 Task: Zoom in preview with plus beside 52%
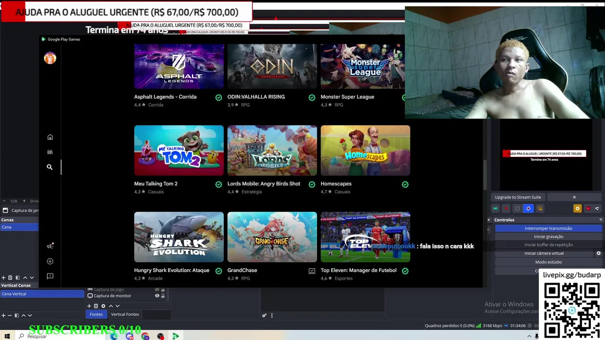pyautogui.click(x=24, y=201)
